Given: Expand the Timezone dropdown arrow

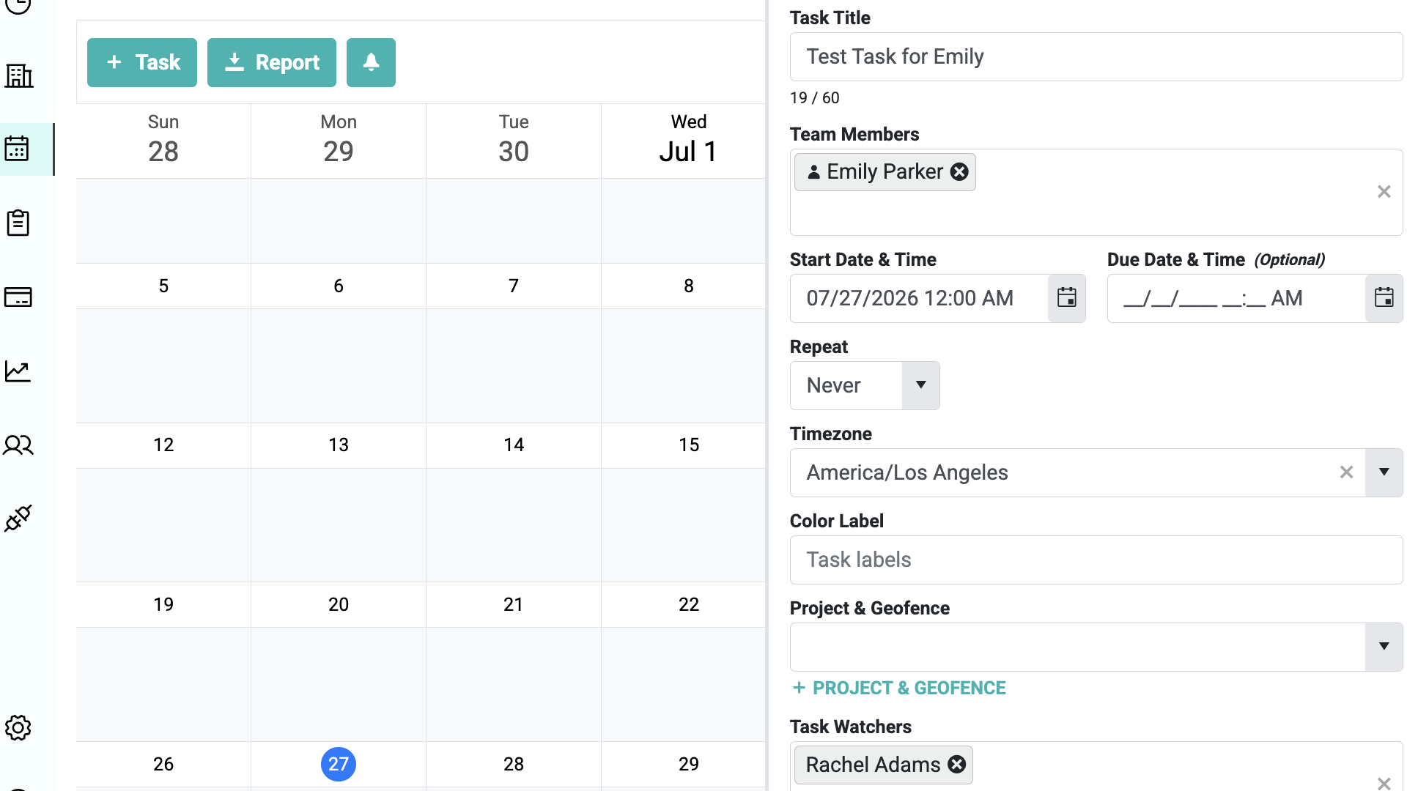Looking at the screenshot, I should 1384,472.
